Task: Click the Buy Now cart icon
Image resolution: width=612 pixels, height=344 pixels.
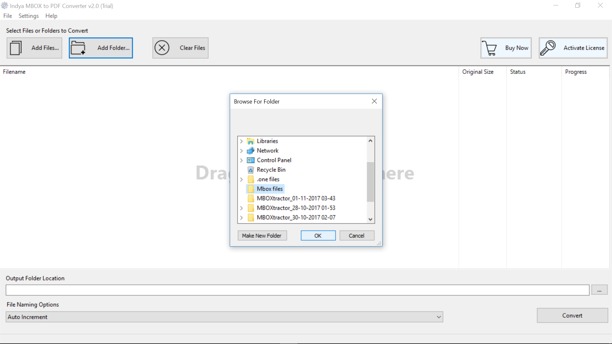Action: (490, 47)
